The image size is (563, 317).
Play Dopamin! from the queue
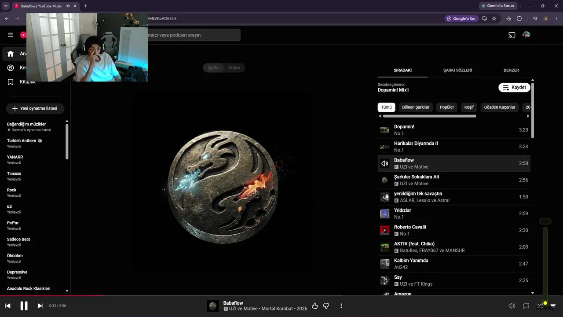click(x=454, y=130)
